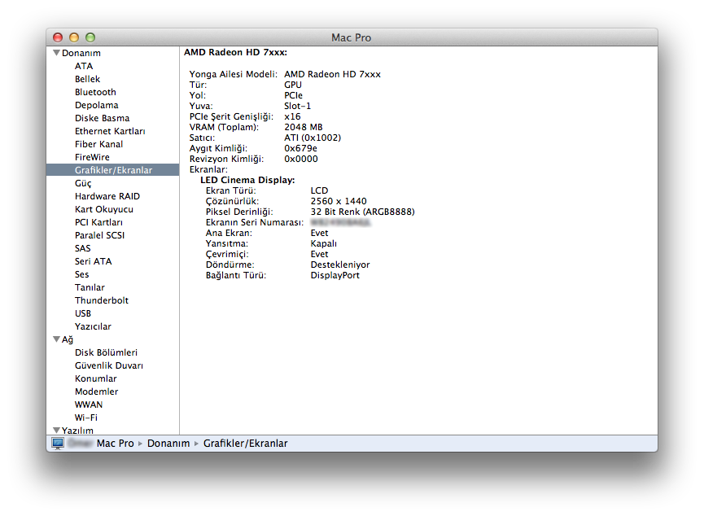The image size is (704, 516).
Task: Click the LED Cinema Display heading
Action: pos(247,180)
